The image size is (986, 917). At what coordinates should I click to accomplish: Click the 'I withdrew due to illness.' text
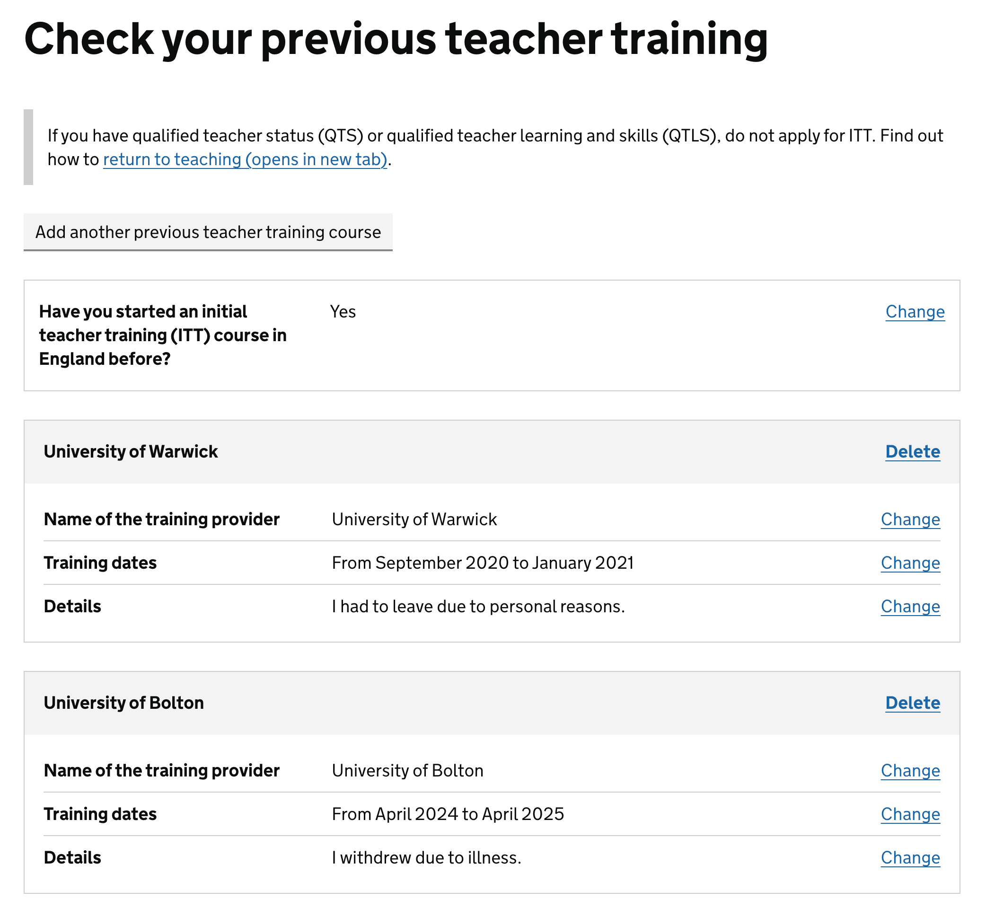point(426,858)
